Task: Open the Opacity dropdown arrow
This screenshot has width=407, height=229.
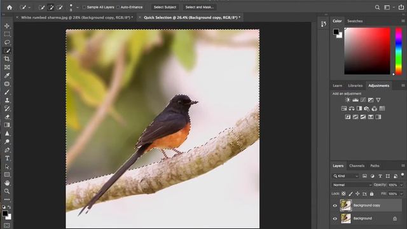Action: 401,185
